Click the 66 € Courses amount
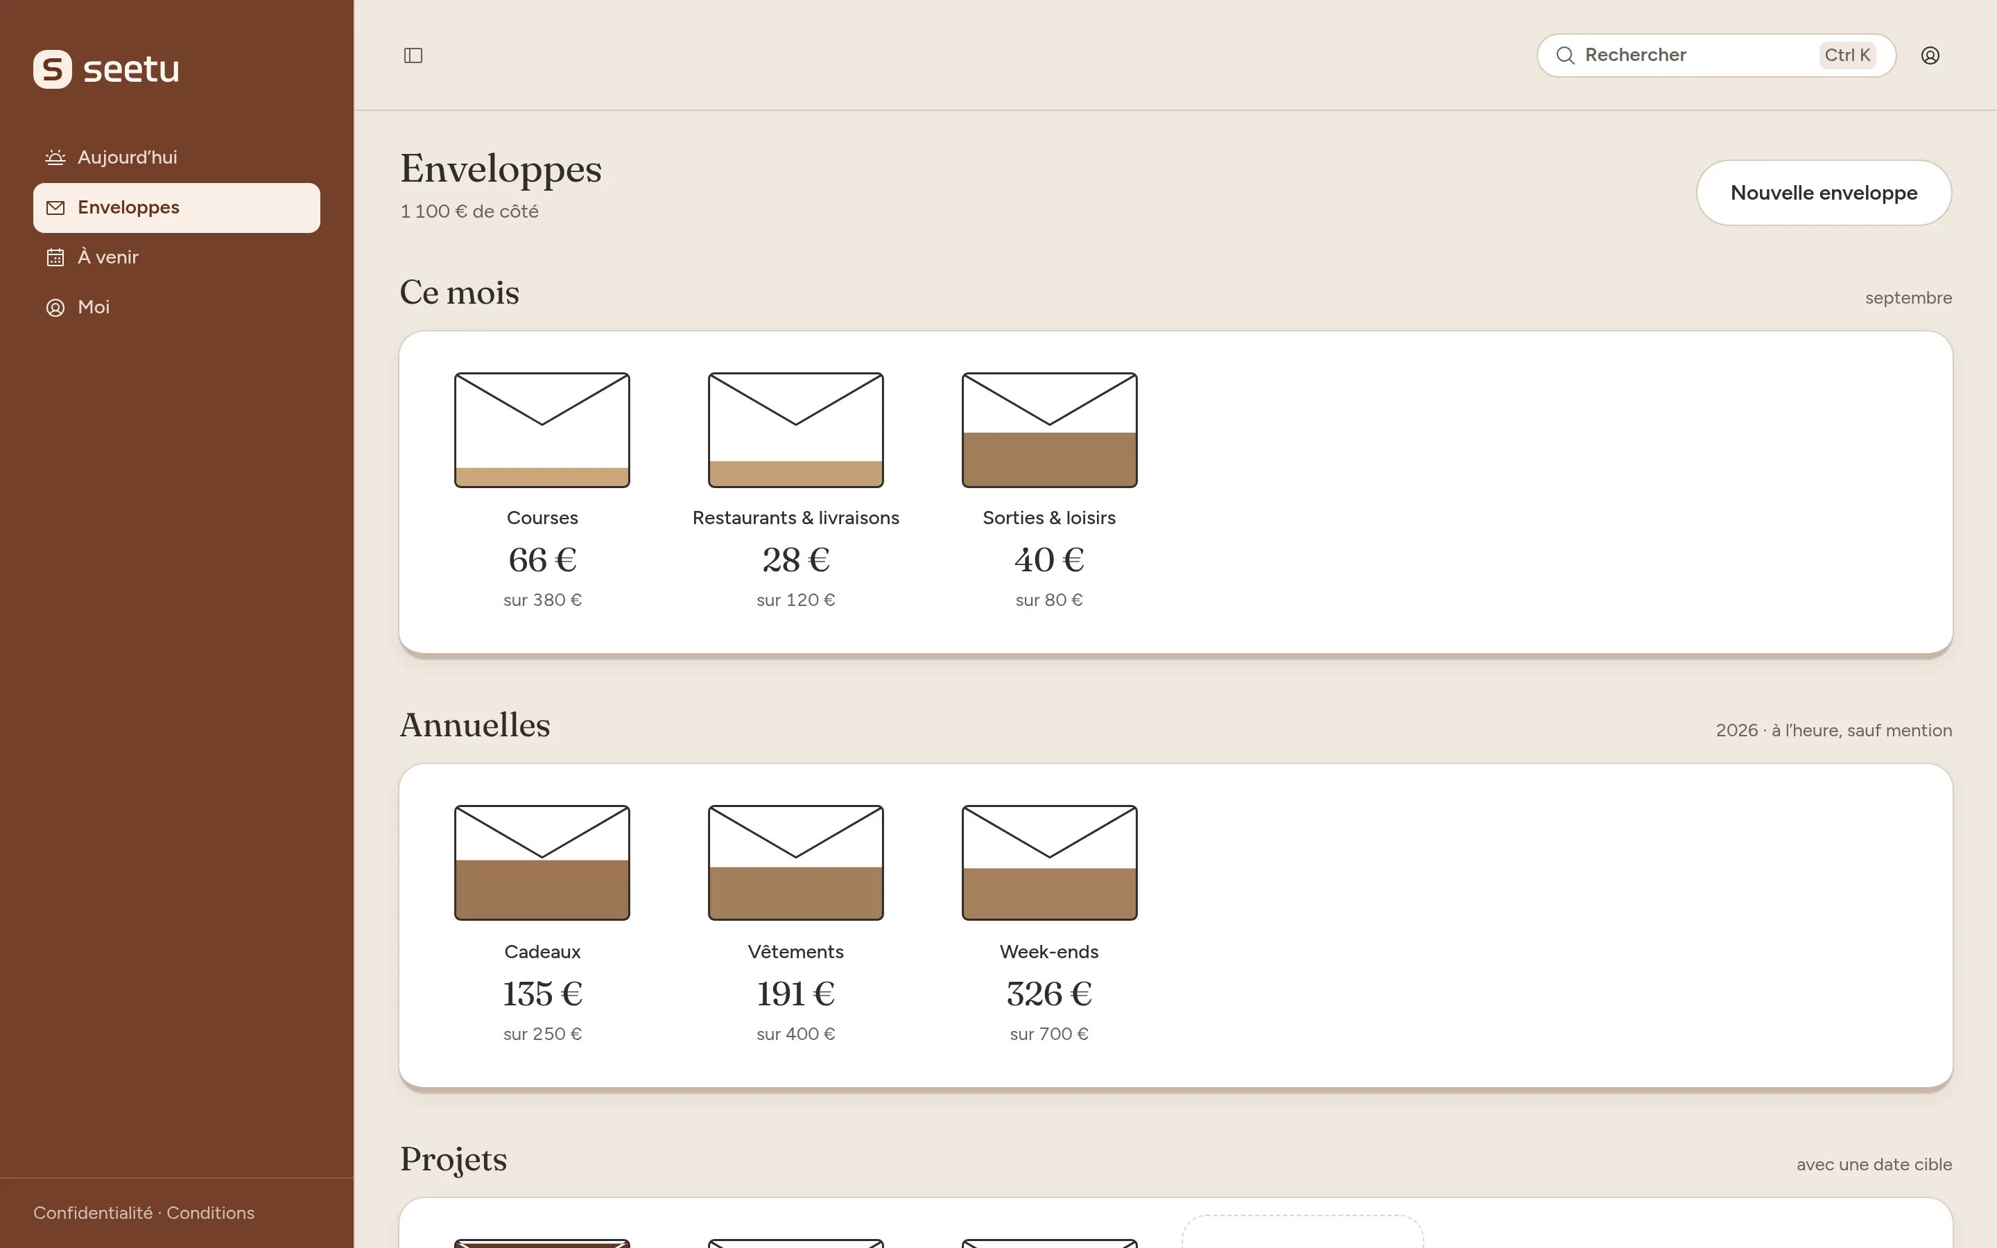Image resolution: width=1997 pixels, height=1248 pixels. point(542,560)
